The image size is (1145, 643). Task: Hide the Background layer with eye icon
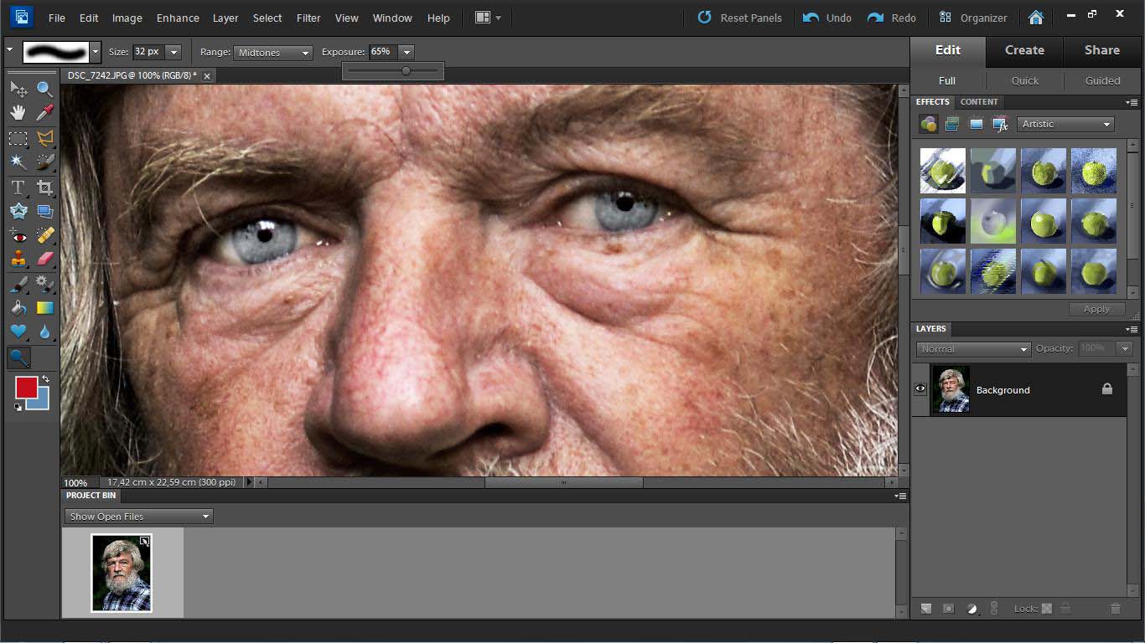coord(920,388)
